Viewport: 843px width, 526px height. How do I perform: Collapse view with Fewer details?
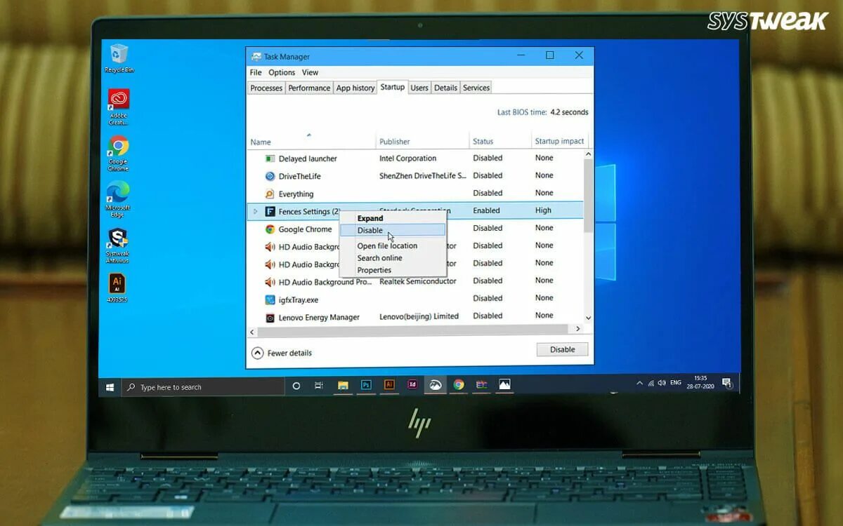tap(282, 353)
